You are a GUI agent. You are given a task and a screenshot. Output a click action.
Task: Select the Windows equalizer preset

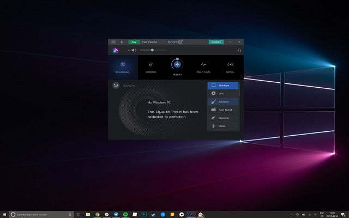222,86
